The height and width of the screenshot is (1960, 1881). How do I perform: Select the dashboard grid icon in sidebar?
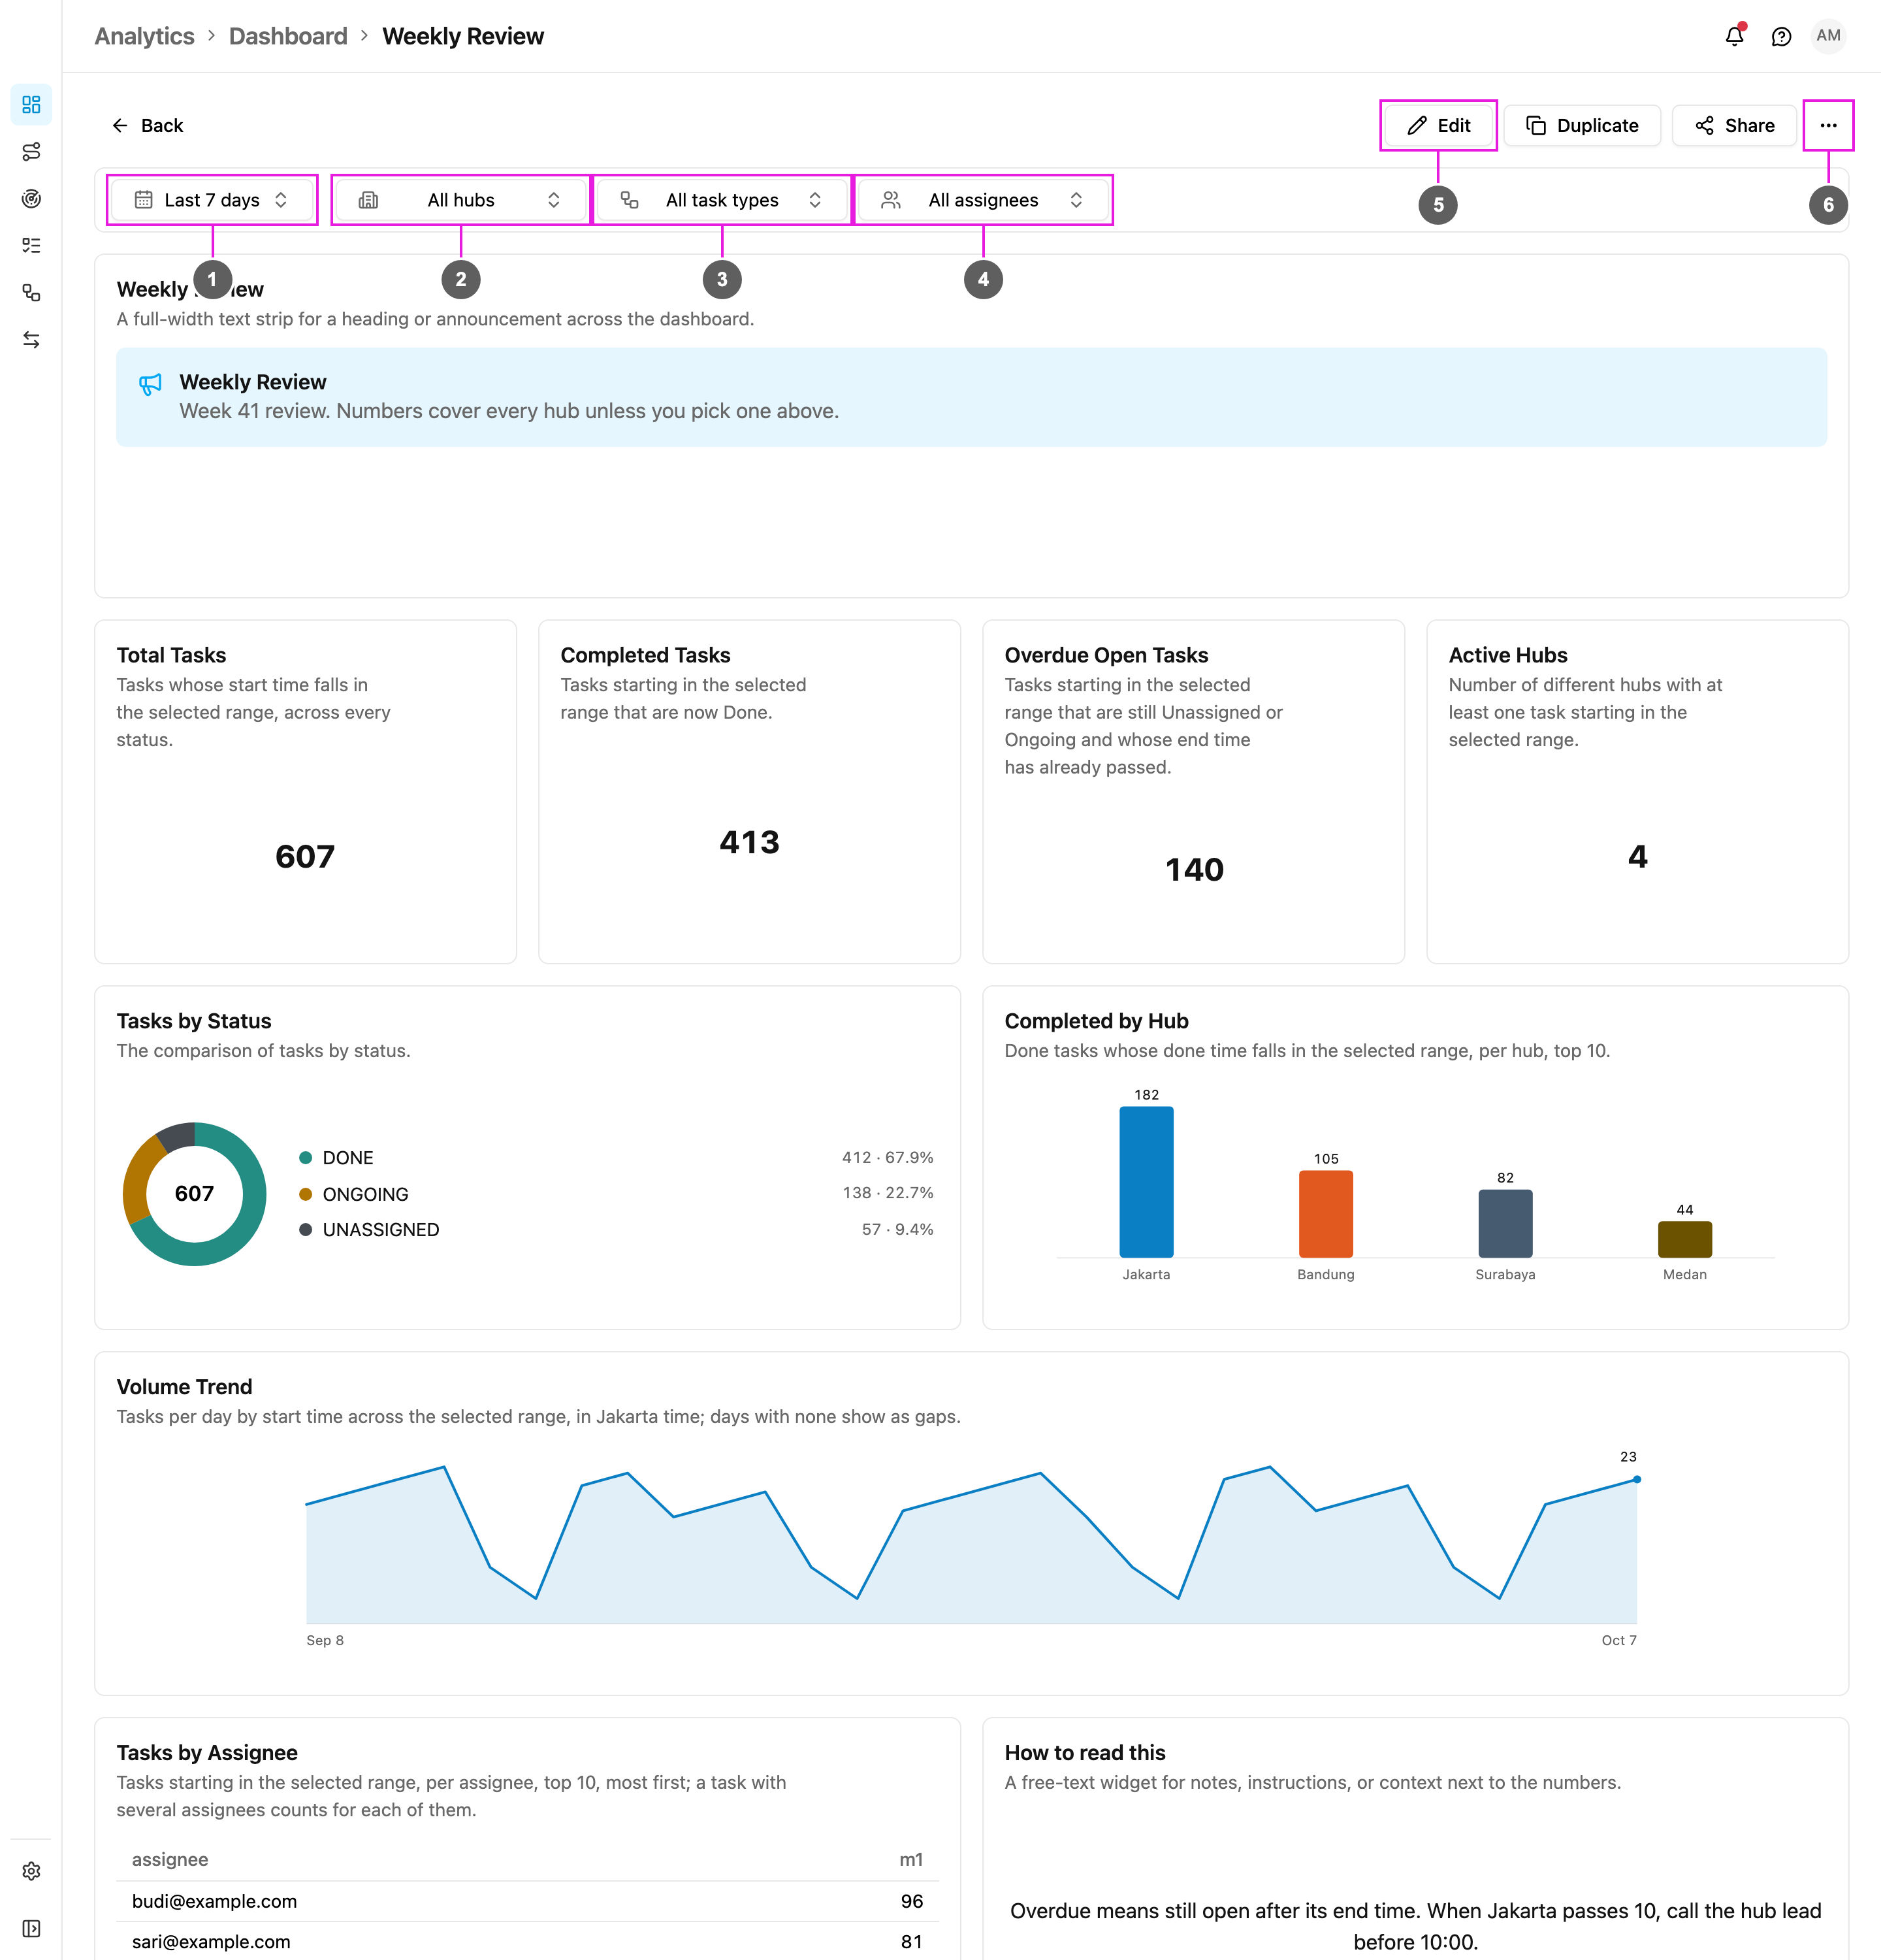pyautogui.click(x=31, y=104)
